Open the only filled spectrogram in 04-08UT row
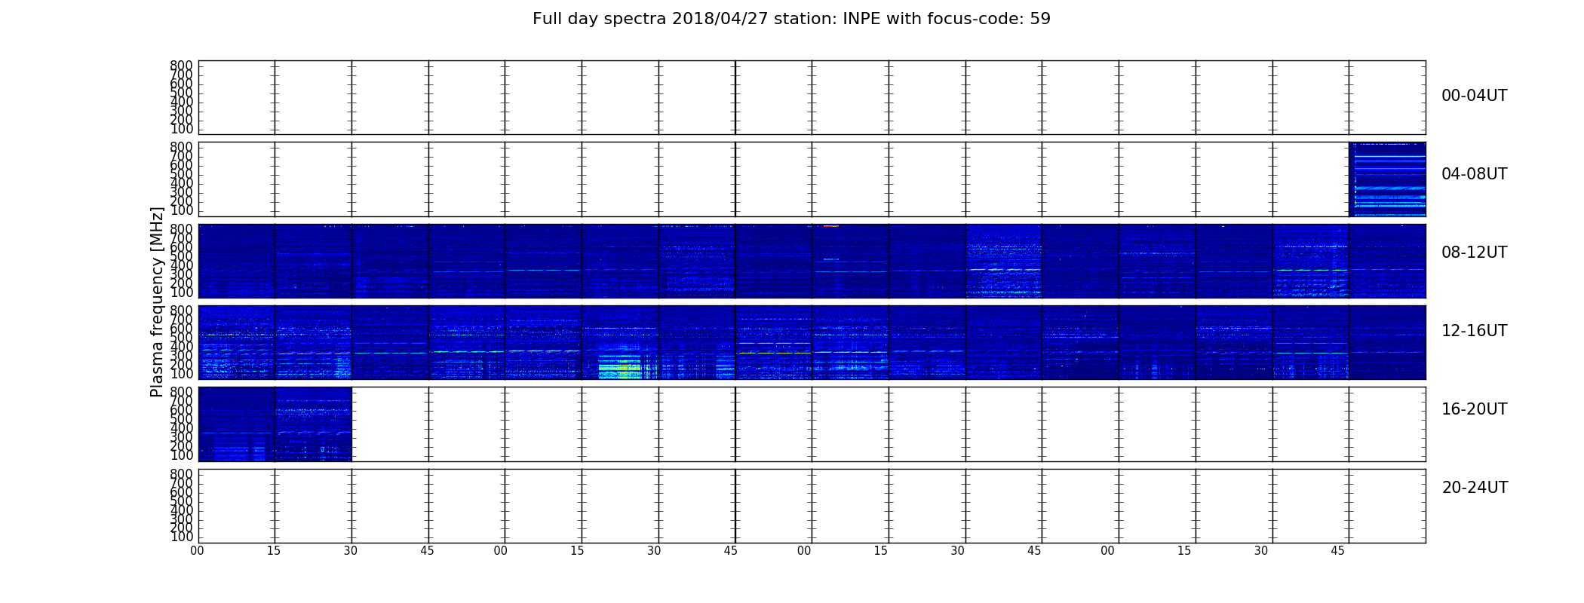This screenshot has height=603, width=1584. pos(1387,179)
